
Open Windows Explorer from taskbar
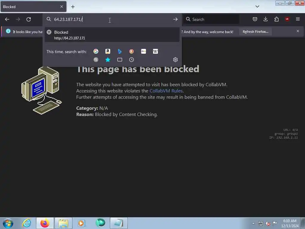pos(63,223)
